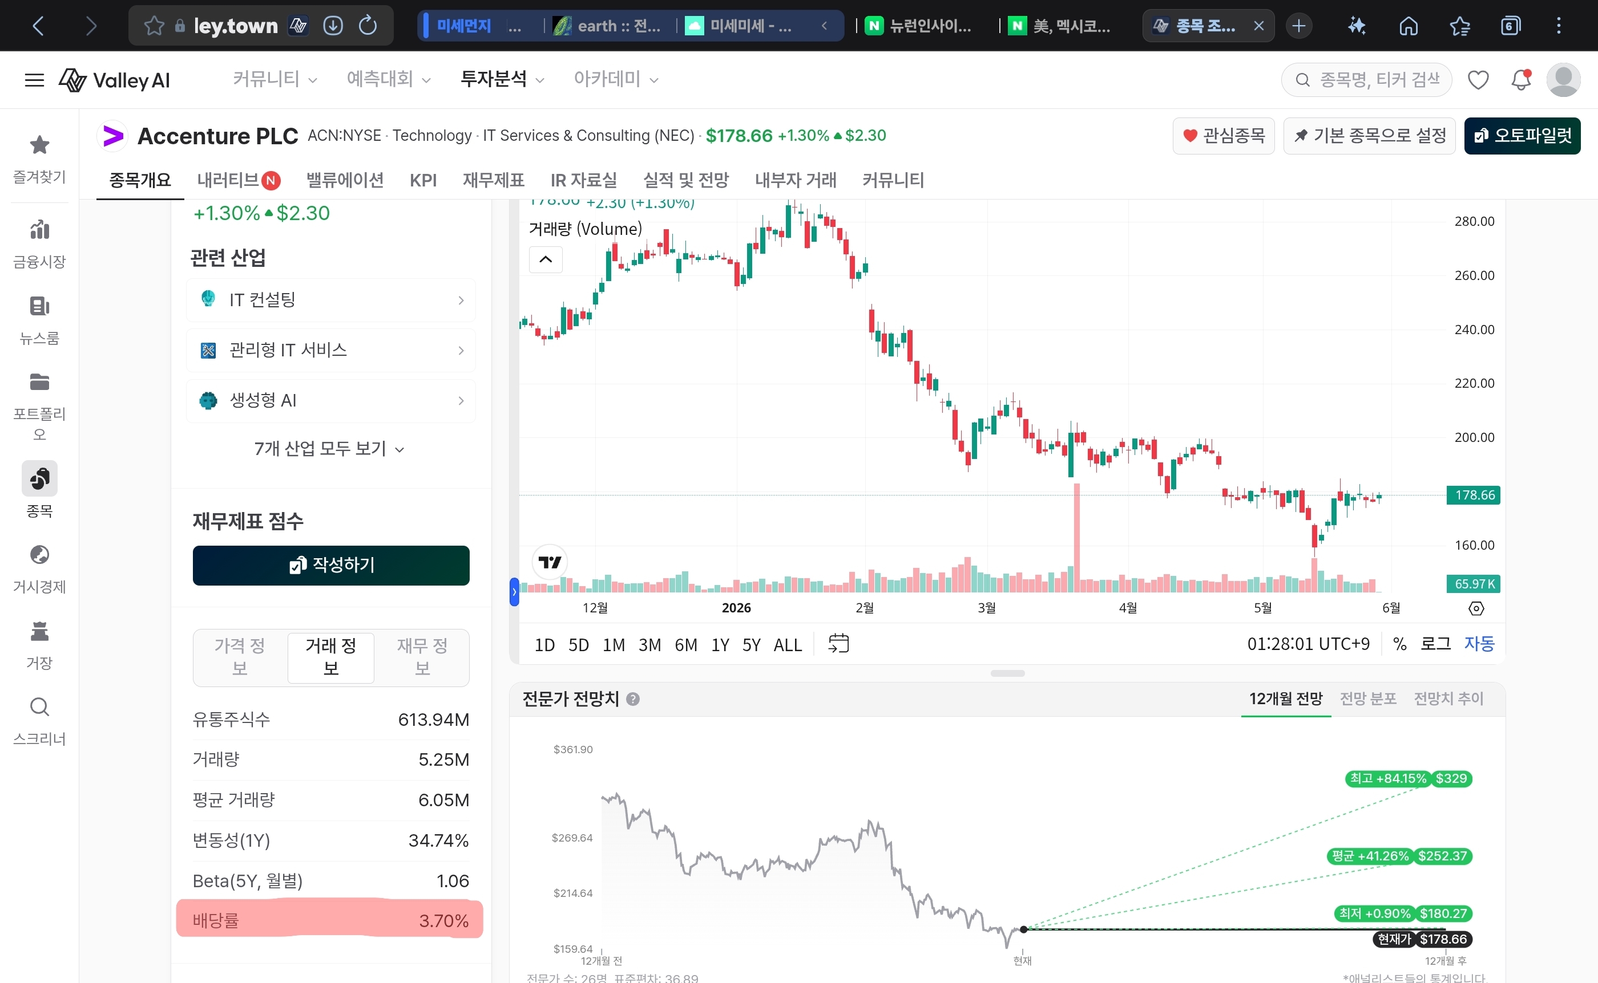Toggle 자동 scale on the chart

click(1479, 644)
